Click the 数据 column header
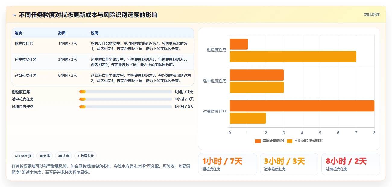 (62, 33)
